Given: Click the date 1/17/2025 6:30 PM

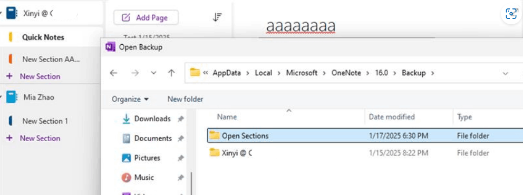Looking at the screenshot, I should click(398, 135).
